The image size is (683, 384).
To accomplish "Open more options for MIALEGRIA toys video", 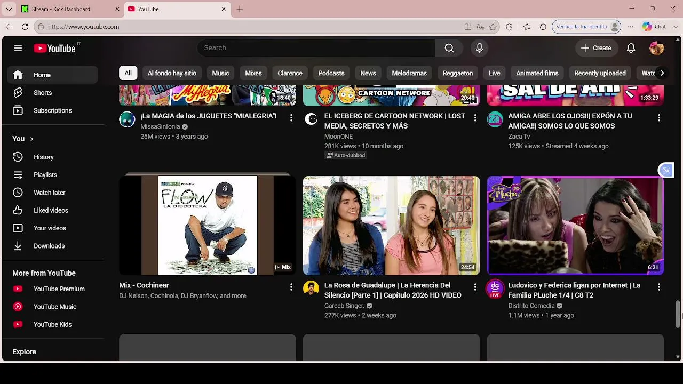I will point(291,117).
